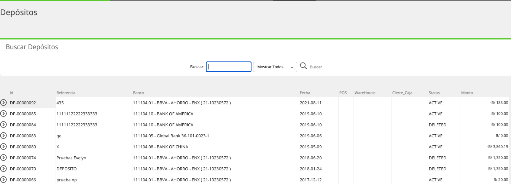This screenshot has height=184, width=511.
Task: Select the DP-00000092 id cell
Action: pos(32,103)
